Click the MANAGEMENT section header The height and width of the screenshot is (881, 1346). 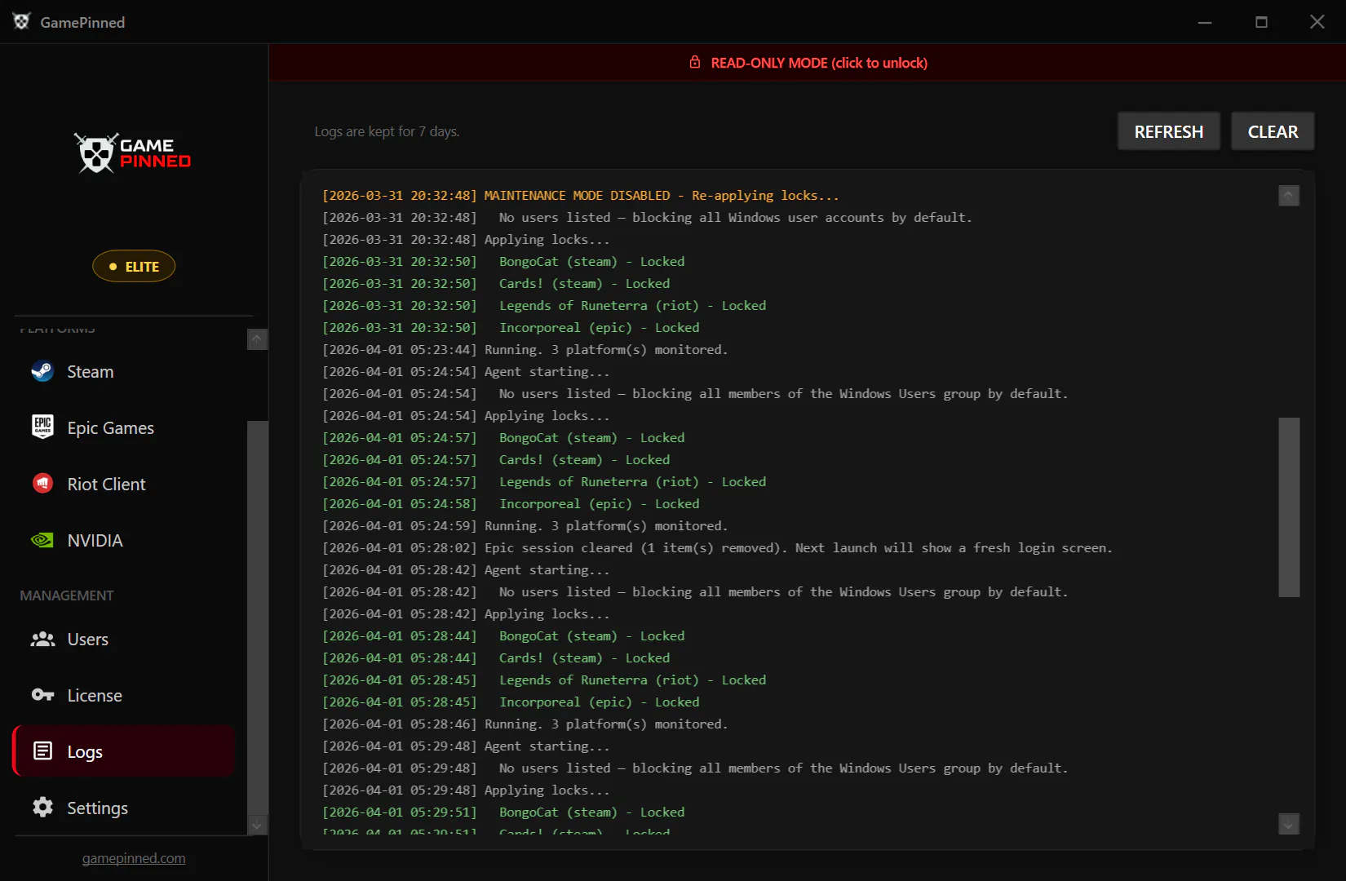point(67,595)
